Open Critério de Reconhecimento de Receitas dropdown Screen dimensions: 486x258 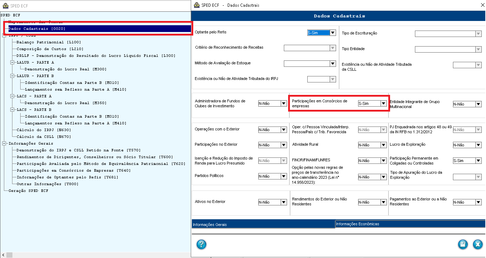click(333, 48)
